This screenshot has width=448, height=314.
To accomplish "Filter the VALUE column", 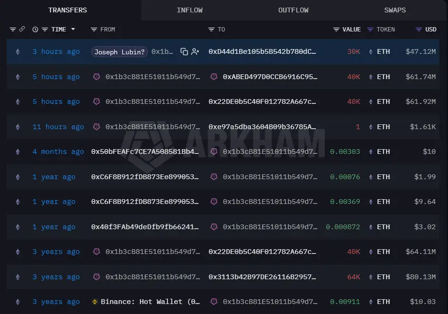I will click(x=336, y=30).
